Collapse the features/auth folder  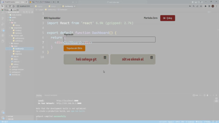click(18, 36)
